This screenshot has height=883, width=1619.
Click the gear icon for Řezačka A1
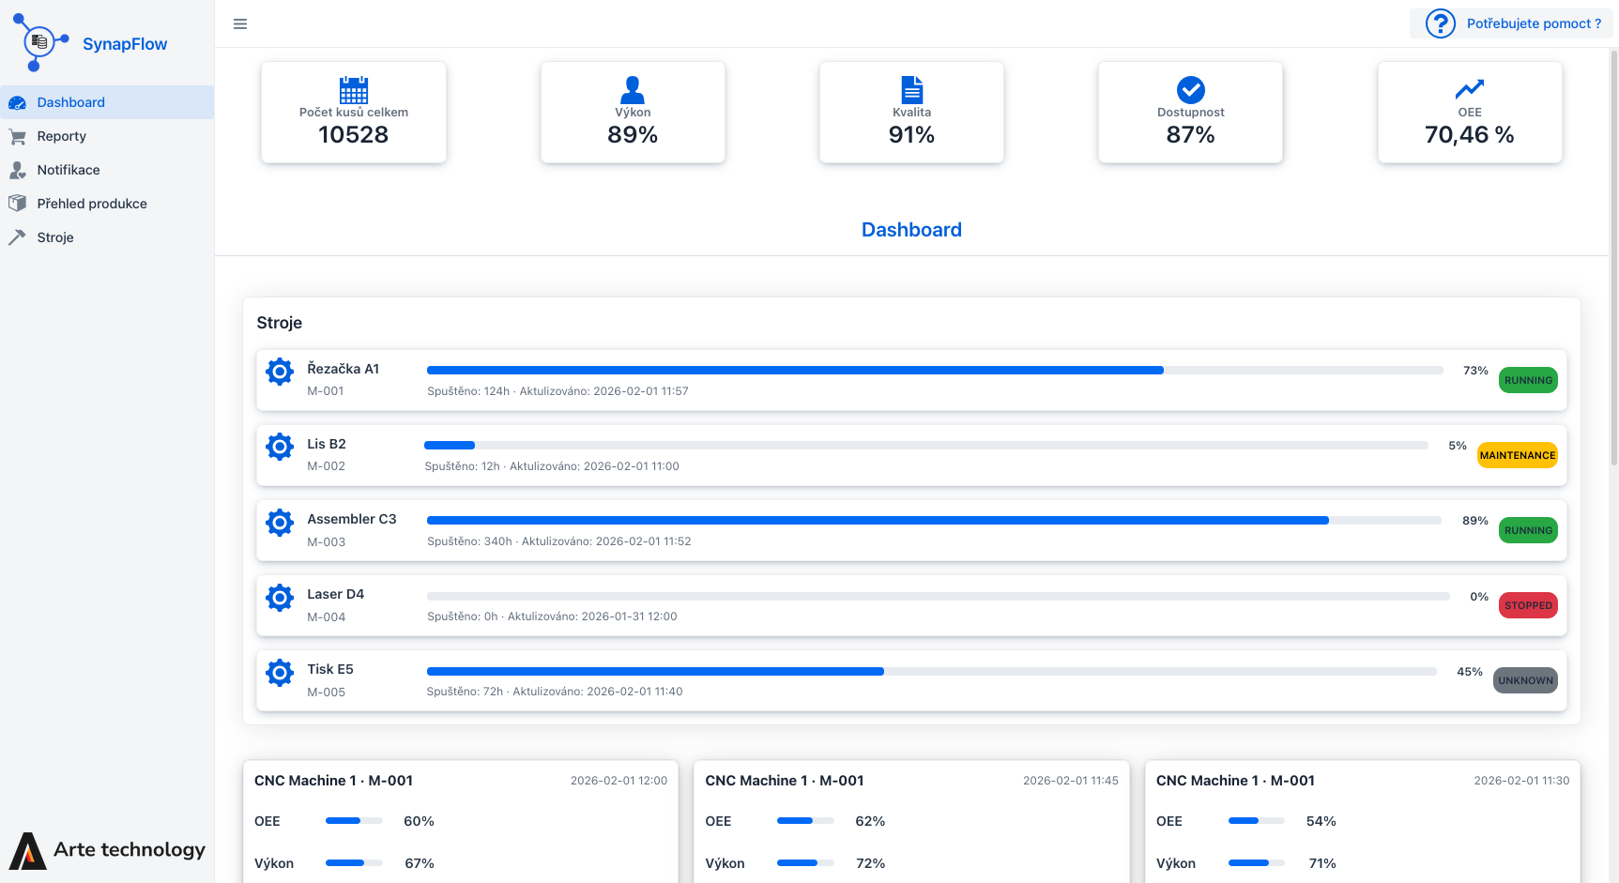coord(280,372)
